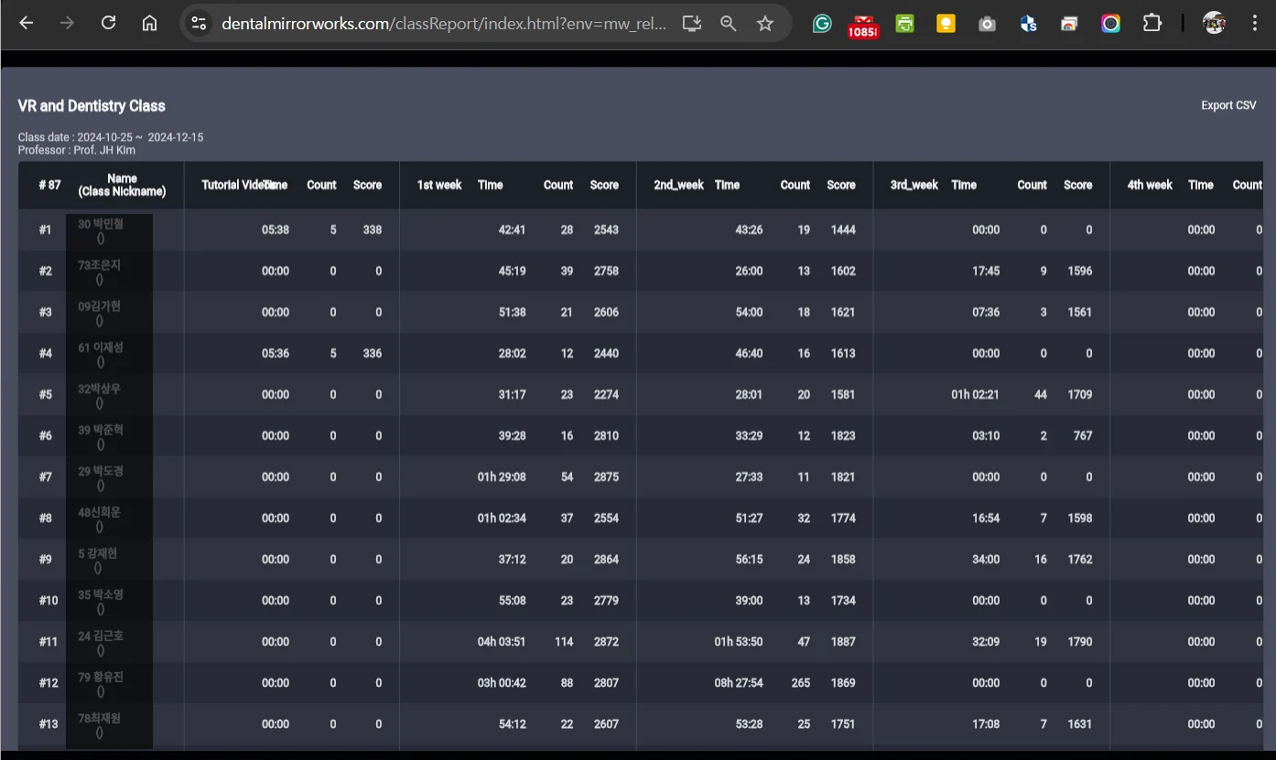This screenshot has height=760, width=1276.
Task: Open site information settings in the address bar
Action: point(198,23)
